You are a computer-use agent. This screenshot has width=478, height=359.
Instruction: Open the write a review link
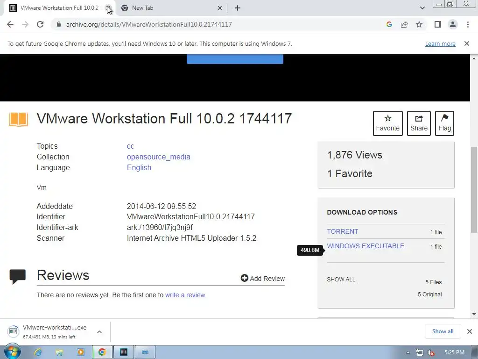coord(185,295)
